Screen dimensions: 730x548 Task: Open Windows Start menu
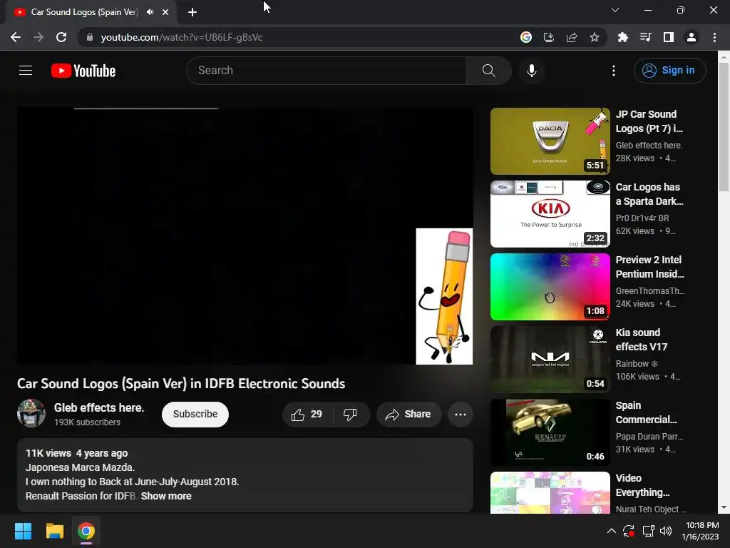(23, 531)
